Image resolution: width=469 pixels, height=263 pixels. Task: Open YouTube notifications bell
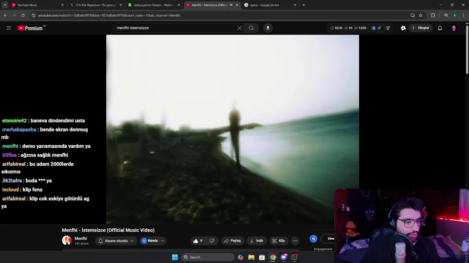440,28
